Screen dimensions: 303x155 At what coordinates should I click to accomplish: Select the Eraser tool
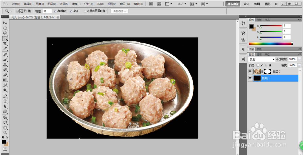(x=5, y=75)
